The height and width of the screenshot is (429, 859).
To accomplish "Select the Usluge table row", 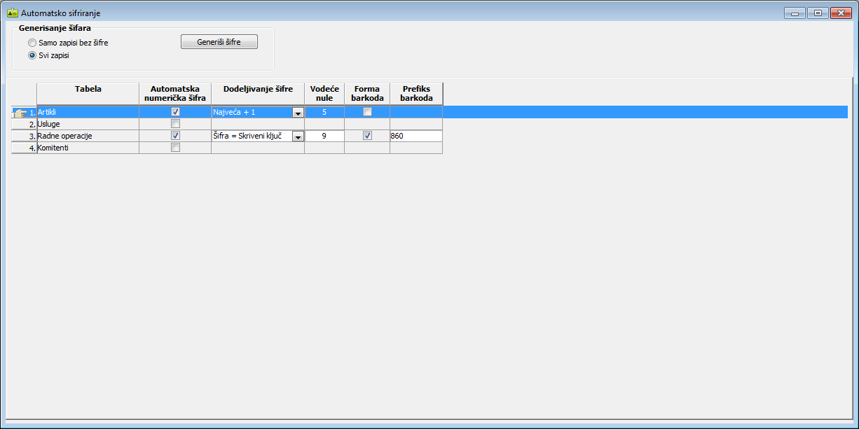I will pyautogui.click(x=88, y=124).
